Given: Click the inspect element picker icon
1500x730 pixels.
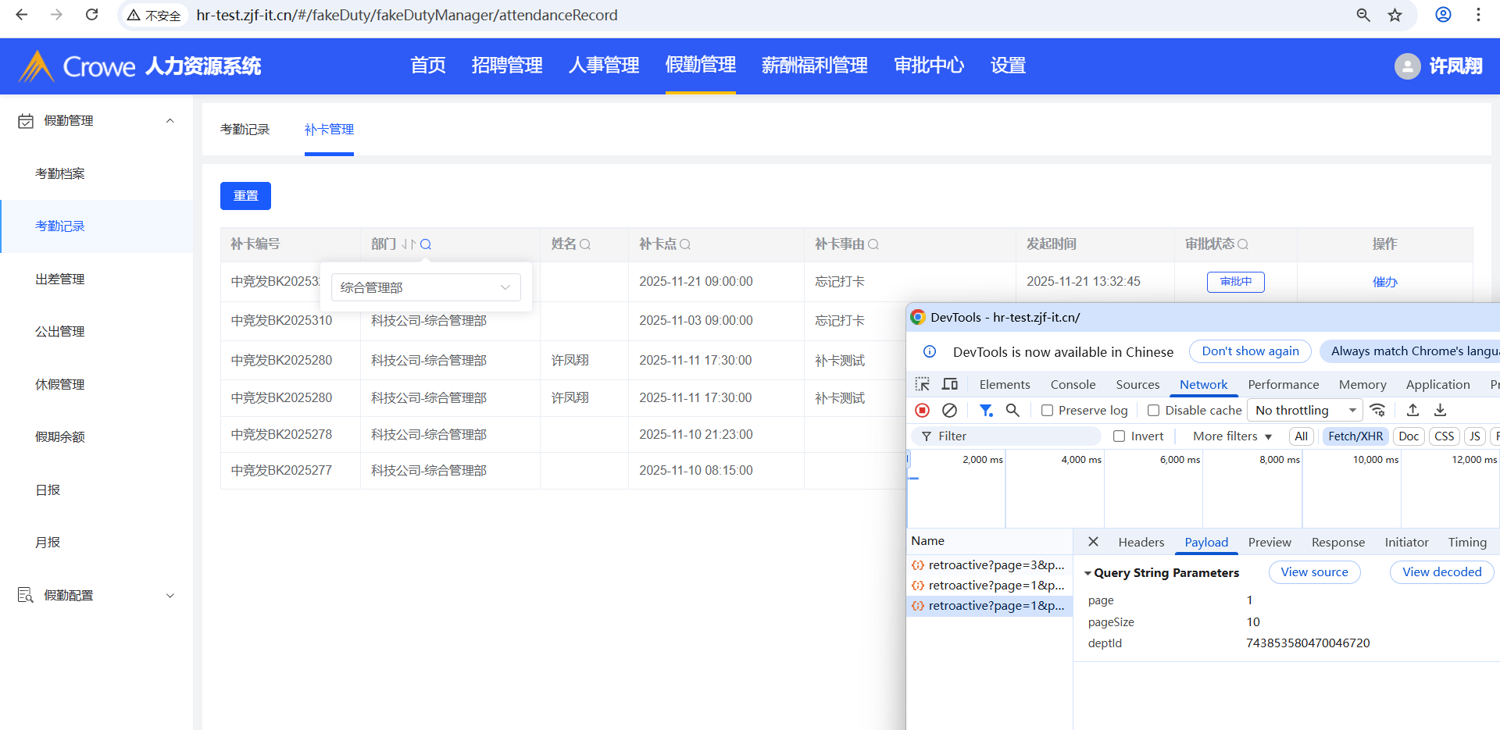Looking at the screenshot, I should click(923, 384).
